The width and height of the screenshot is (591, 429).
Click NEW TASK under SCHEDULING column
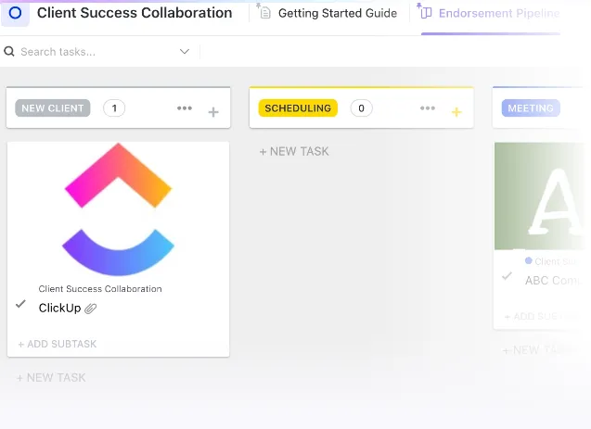[x=294, y=152]
